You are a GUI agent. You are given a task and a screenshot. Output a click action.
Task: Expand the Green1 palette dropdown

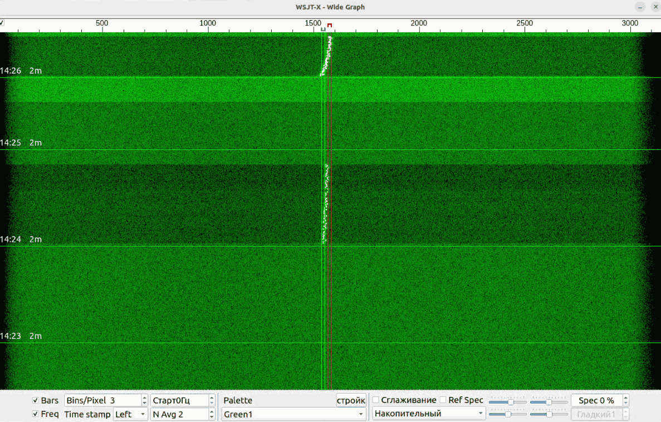292,414
